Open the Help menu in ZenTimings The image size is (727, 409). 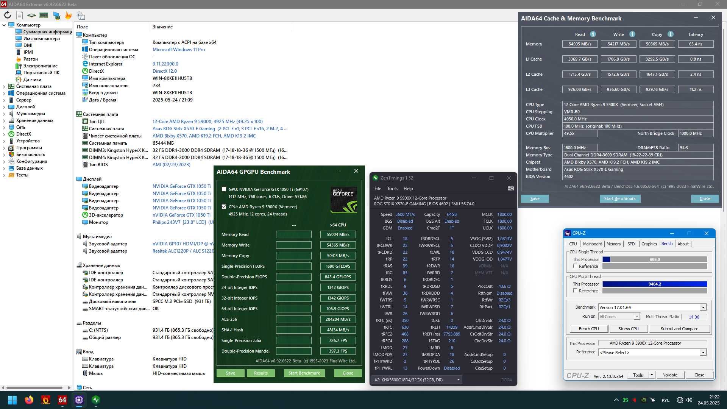pyautogui.click(x=408, y=189)
